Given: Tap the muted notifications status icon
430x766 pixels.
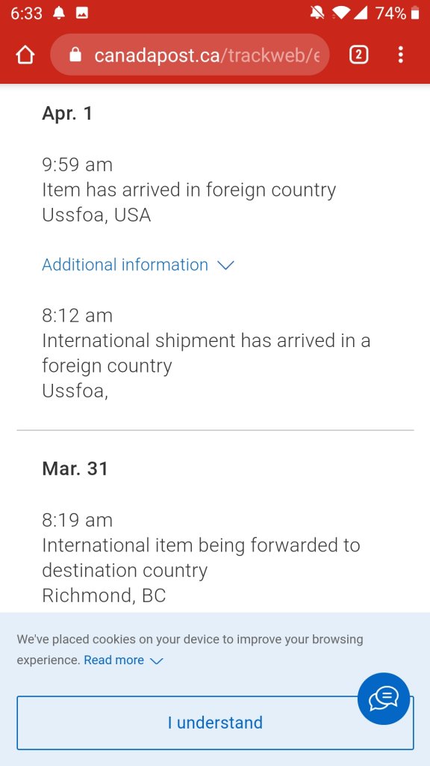Looking at the screenshot, I should click(317, 13).
